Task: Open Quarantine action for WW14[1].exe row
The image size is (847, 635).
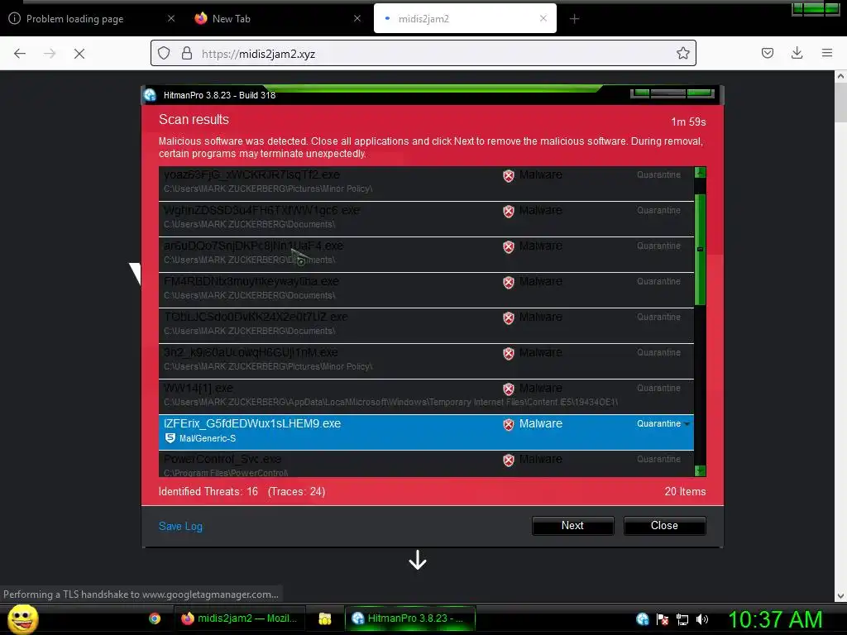Action: pyautogui.click(x=658, y=389)
